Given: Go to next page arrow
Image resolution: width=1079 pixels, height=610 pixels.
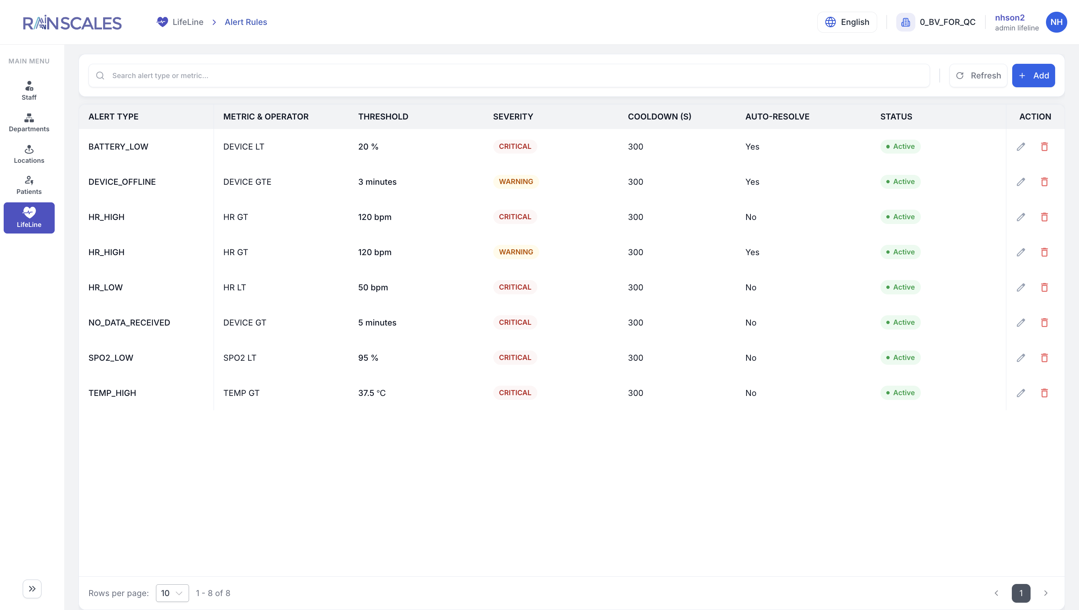Looking at the screenshot, I should (x=1046, y=593).
